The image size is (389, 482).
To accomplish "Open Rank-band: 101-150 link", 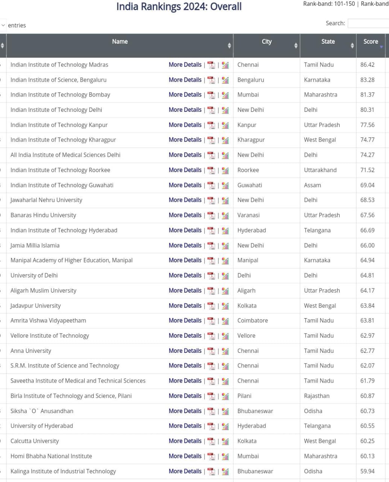I will (329, 4).
